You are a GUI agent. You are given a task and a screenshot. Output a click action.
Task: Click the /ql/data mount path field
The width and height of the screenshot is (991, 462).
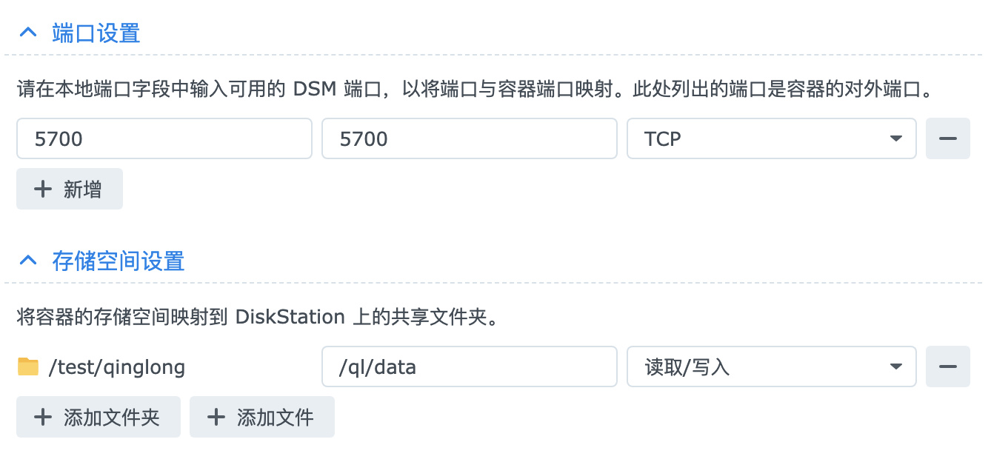click(470, 366)
